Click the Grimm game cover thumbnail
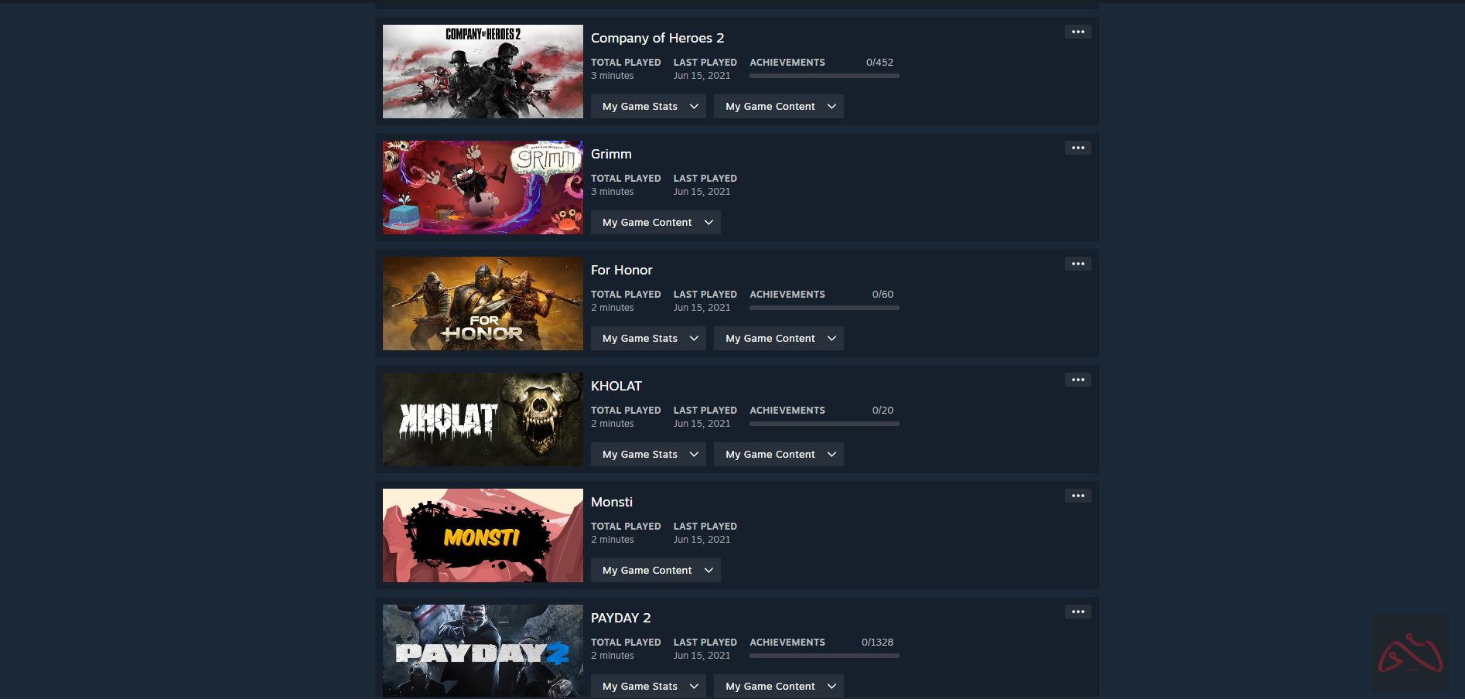Screen dimensions: 1465x699 click(483, 187)
